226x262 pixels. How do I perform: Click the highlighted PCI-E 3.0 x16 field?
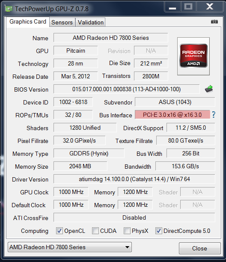[172, 115]
